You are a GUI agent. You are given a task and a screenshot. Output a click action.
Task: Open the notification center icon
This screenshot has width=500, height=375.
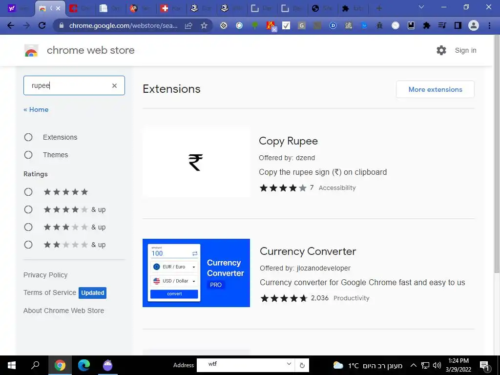[x=484, y=366]
